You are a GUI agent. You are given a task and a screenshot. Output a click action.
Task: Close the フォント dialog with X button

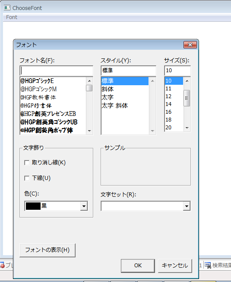click(190, 45)
